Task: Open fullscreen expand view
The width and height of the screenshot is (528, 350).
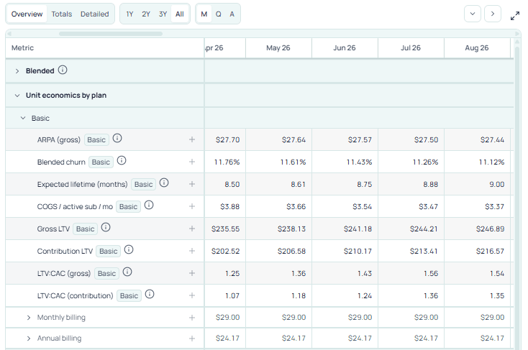Action: (x=515, y=16)
